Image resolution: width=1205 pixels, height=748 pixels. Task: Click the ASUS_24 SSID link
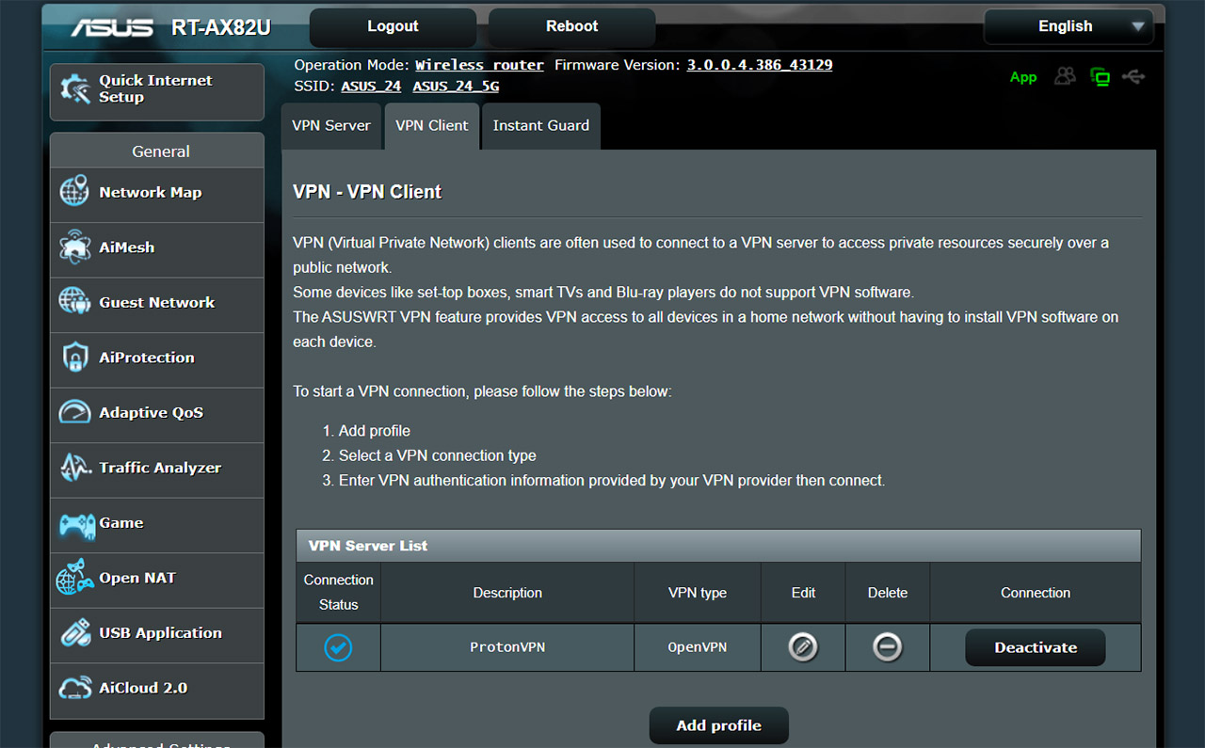point(371,86)
